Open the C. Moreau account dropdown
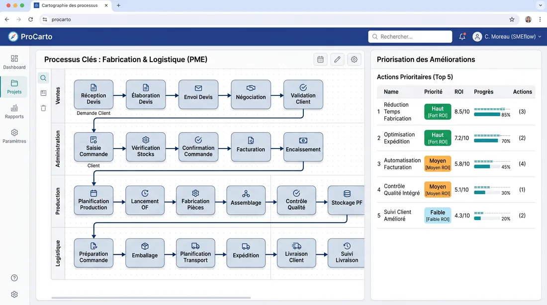 (507, 37)
